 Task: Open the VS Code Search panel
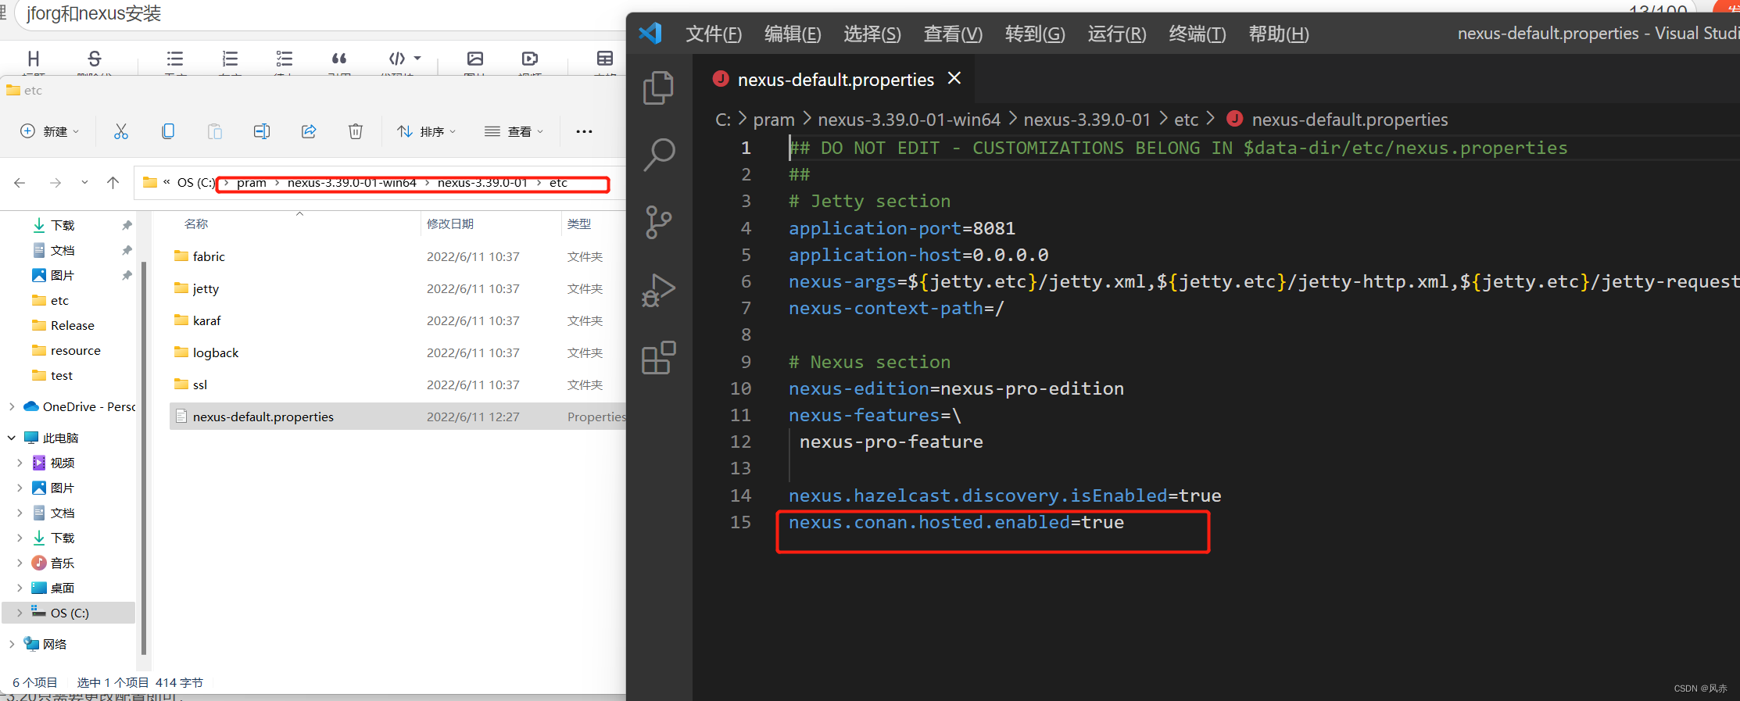coord(658,155)
